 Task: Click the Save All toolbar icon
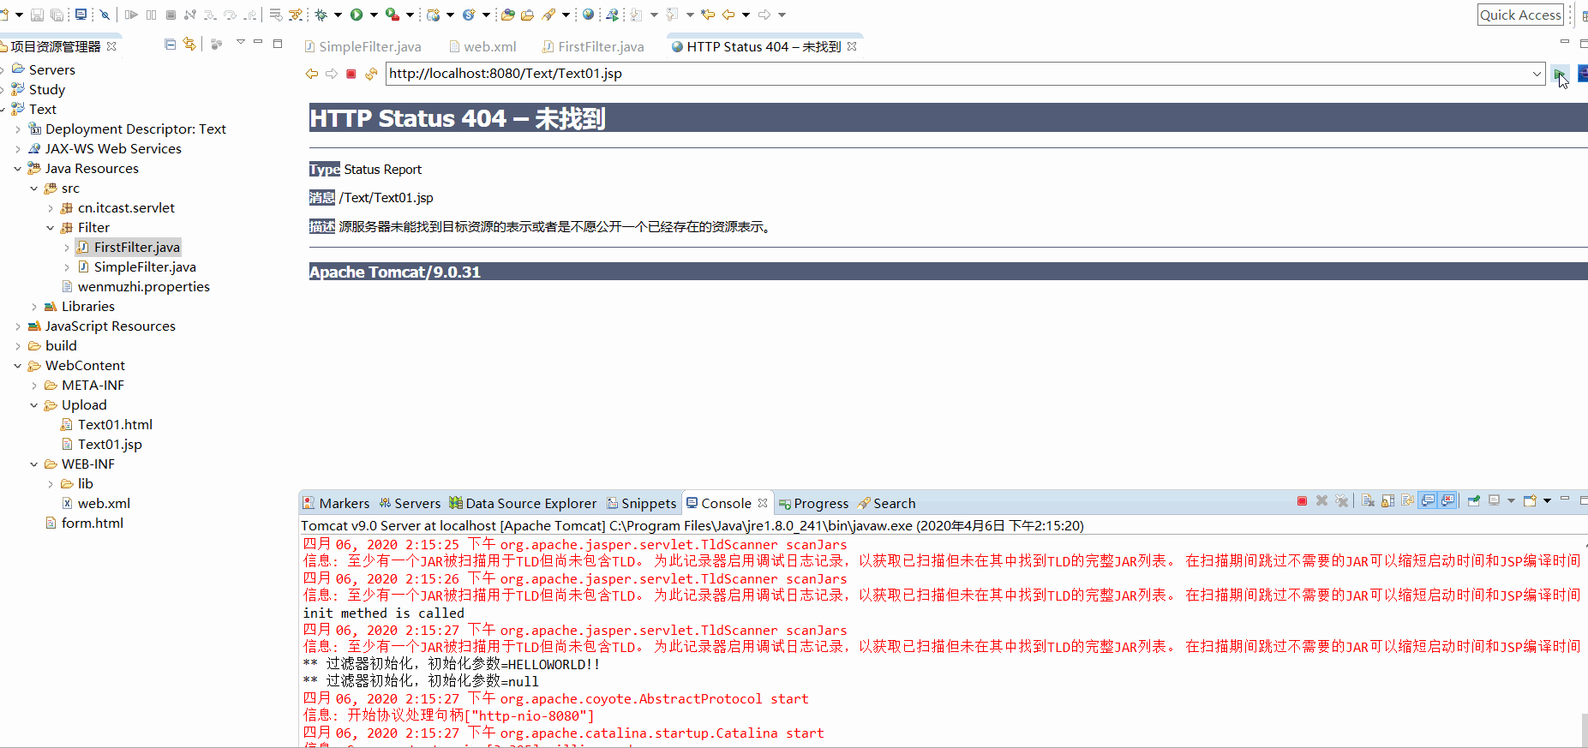coord(57,15)
